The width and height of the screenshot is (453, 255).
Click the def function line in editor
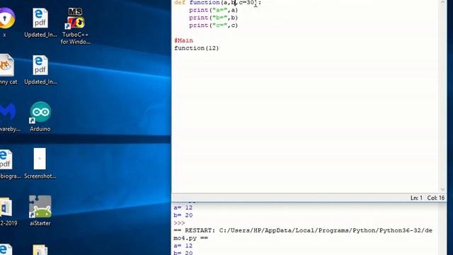click(x=217, y=3)
